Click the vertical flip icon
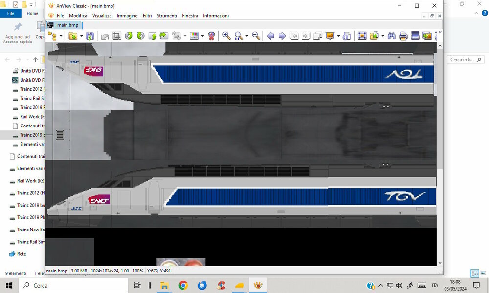Image resolution: width=489 pixels, height=293 pixels. (153, 36)
